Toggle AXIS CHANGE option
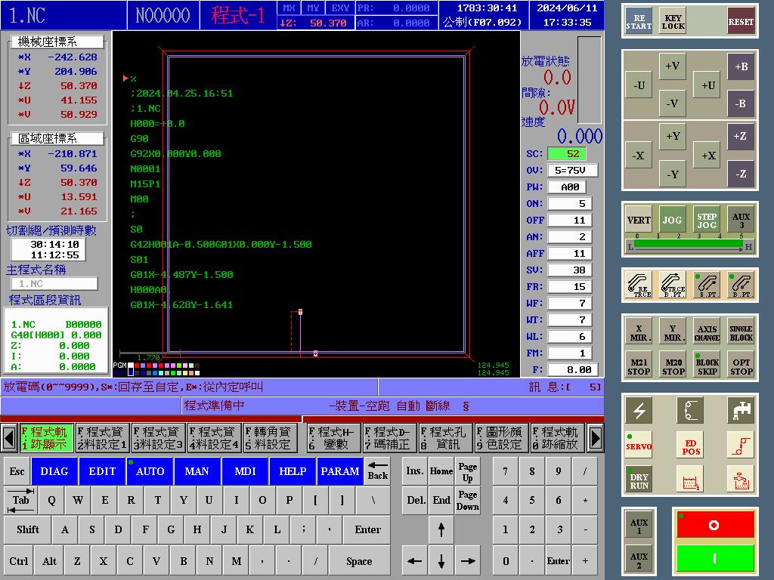This screenshot has width=774, height=580. 707,332
